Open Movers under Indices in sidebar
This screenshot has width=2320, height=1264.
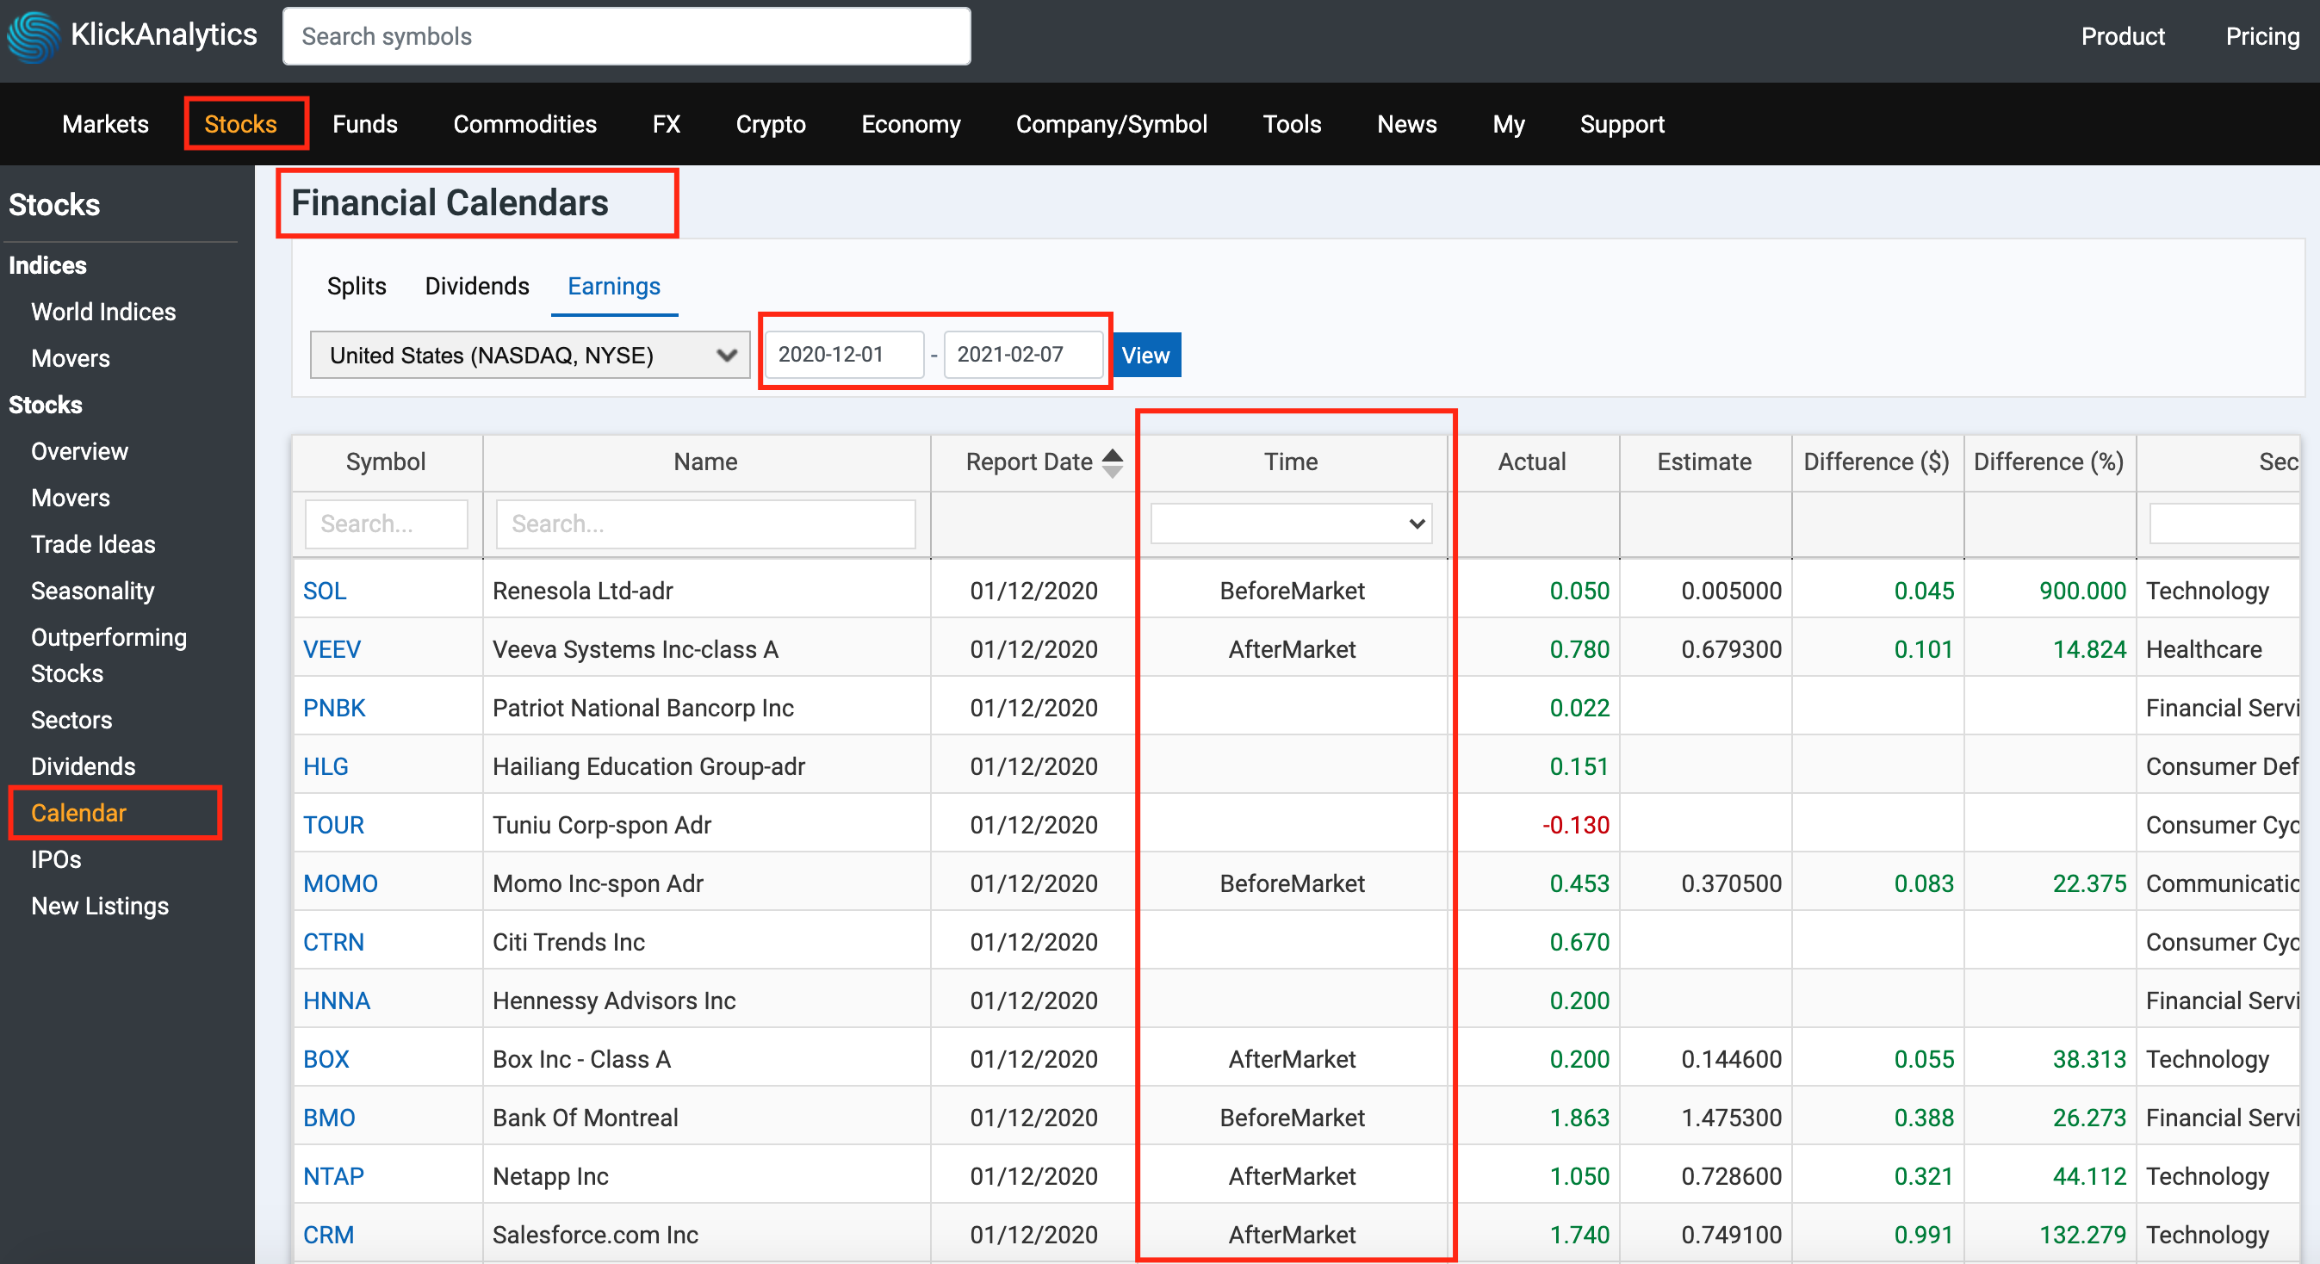(x=71, y=358)
